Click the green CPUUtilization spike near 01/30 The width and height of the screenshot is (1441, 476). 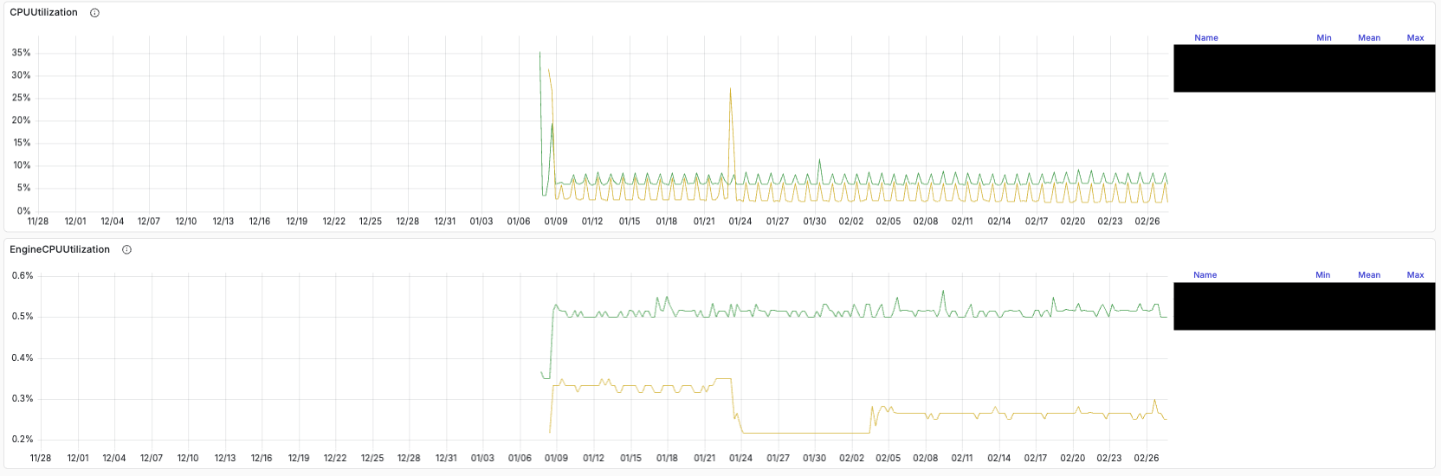click(819, 161)
